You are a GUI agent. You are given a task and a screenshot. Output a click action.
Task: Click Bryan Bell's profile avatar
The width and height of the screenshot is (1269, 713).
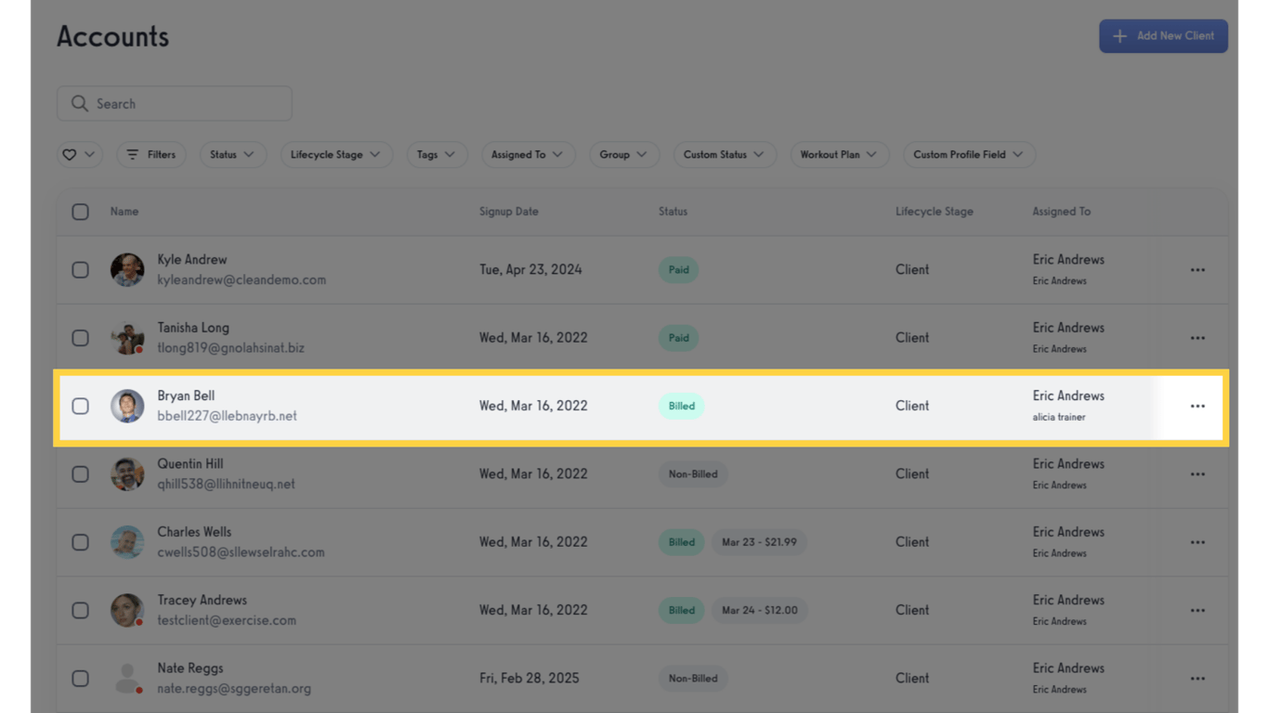tap(127, 407)
